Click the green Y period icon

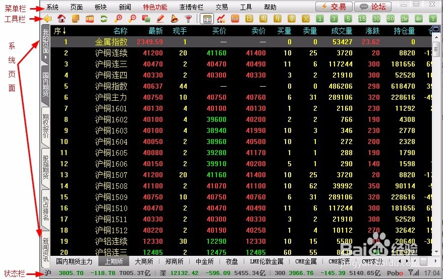[x=433, y=19]
